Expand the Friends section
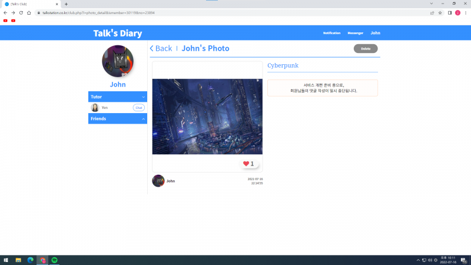This screenshot has width=471, height=265. pos(143,119)
